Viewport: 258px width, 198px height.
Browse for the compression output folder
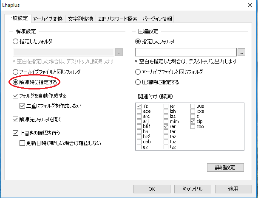click(241, 52)
